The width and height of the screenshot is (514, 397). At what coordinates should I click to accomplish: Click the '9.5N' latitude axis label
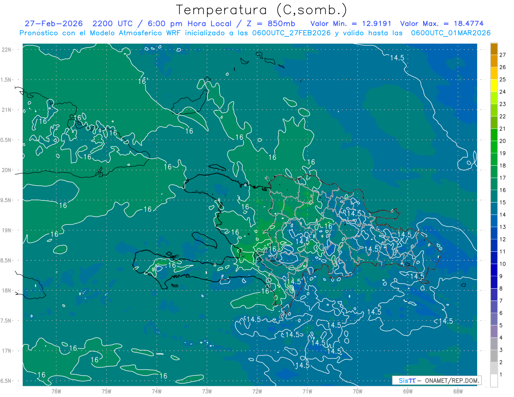click(6, 200)
